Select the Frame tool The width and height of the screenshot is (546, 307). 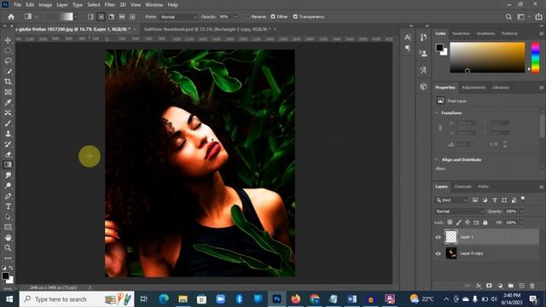[8, 92]
